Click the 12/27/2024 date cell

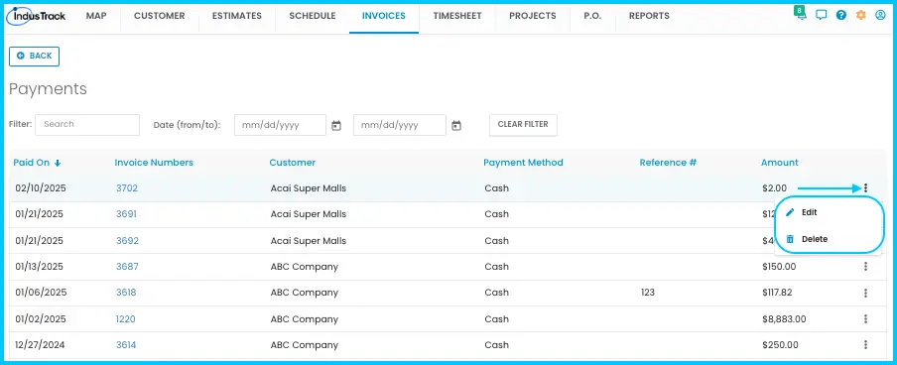click(x=40, y=345)
